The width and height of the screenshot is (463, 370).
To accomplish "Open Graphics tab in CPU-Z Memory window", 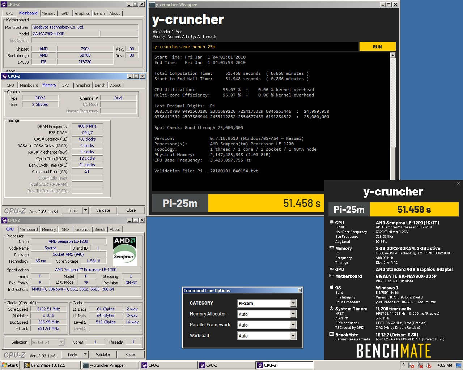I will pos(83,85).
